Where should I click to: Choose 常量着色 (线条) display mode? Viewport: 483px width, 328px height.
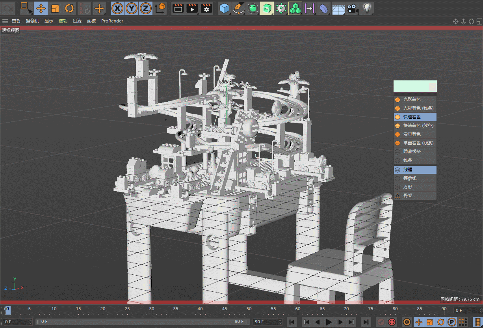[x=415, y=143]
